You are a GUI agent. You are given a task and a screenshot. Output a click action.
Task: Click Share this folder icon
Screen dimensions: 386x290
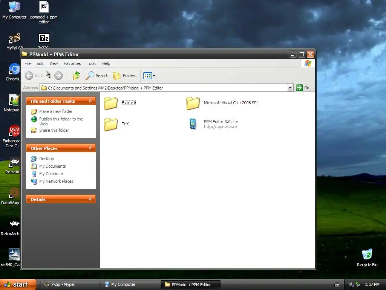34,130
